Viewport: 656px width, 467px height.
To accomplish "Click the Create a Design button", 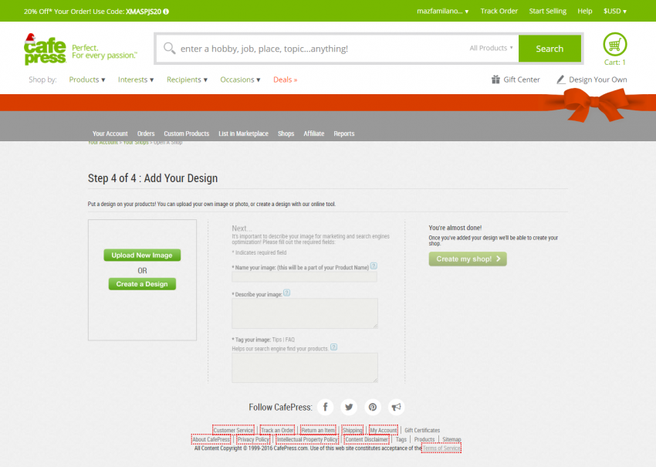I will 142,284.
